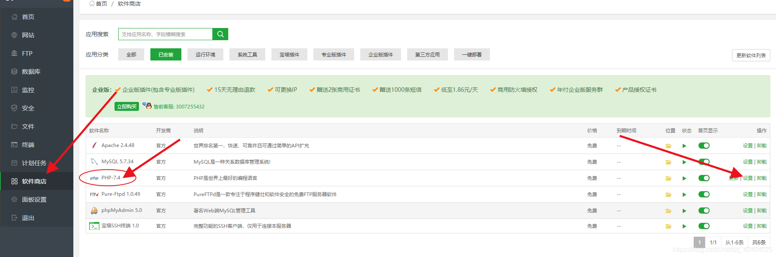Click 卸载 for PHP-7.4
Viewport: 776px width, 257px height.
(x=762, y=178)
